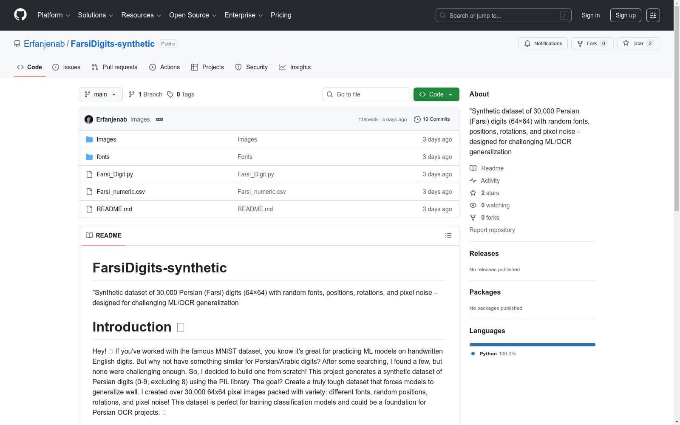Click the Notifications bell button
This screenshot has width=680, height=425.
coord(543,43)
